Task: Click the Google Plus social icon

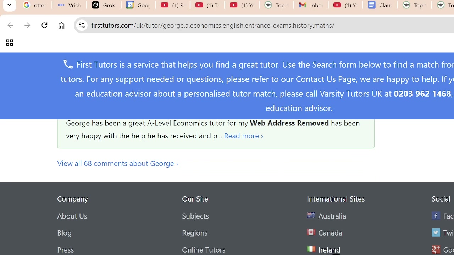Action: point(436,249)
